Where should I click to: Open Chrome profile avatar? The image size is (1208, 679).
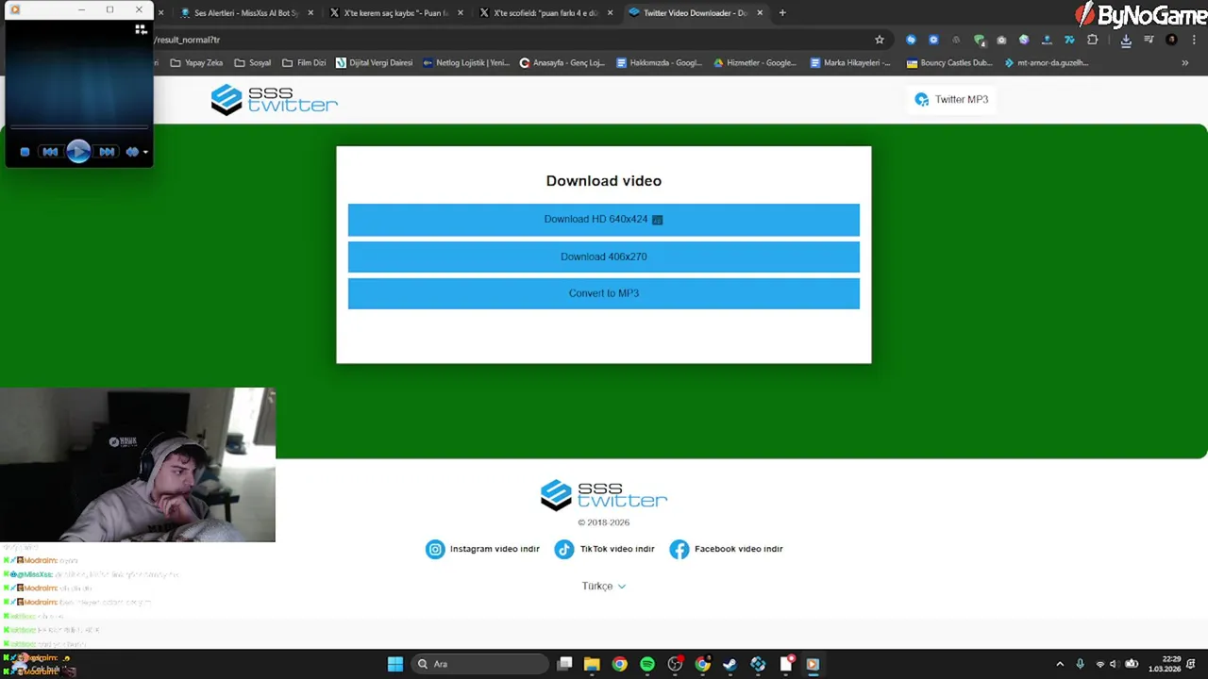[1171, 40]
